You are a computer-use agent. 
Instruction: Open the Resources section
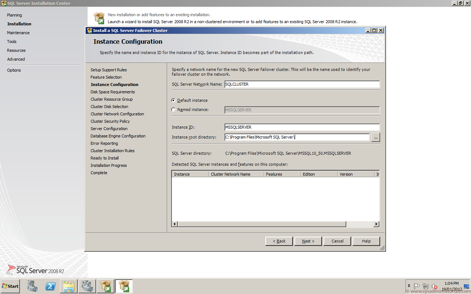pos(16,50)
